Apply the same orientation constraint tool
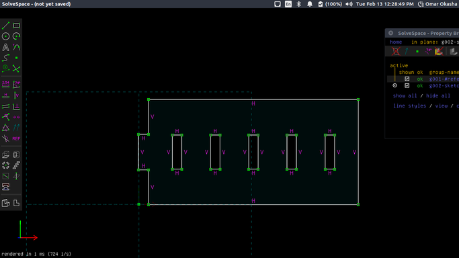 pos(16,128)
